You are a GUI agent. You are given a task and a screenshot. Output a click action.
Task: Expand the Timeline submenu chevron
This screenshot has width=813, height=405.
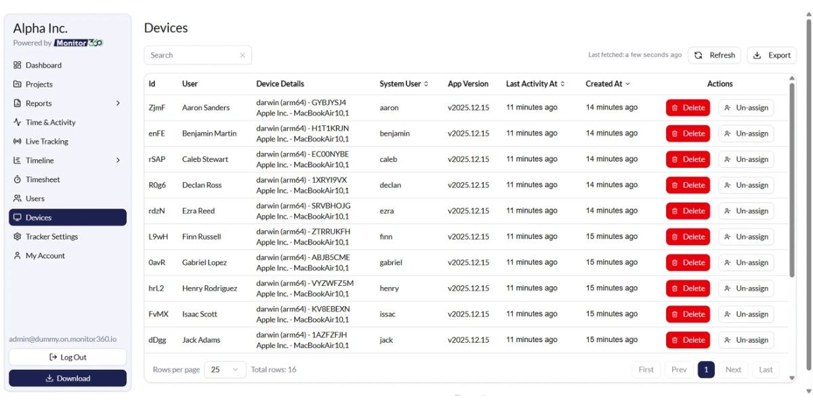(118, 161)
